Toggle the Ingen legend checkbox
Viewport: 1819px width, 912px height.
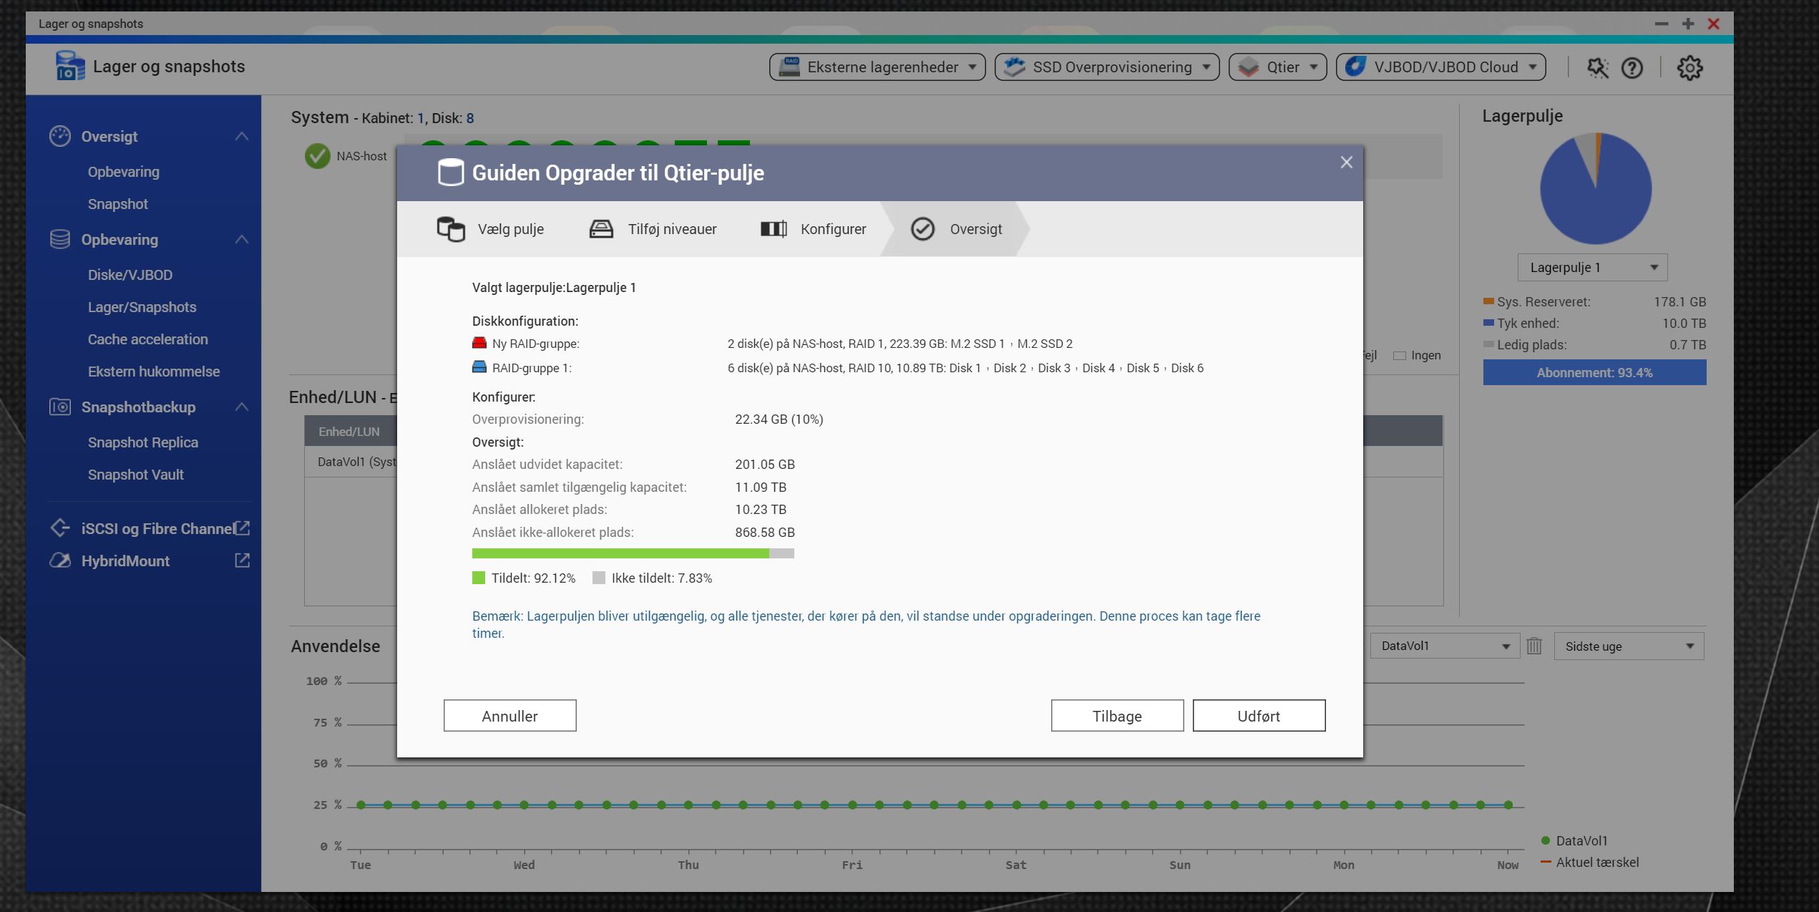point(1400,356)
